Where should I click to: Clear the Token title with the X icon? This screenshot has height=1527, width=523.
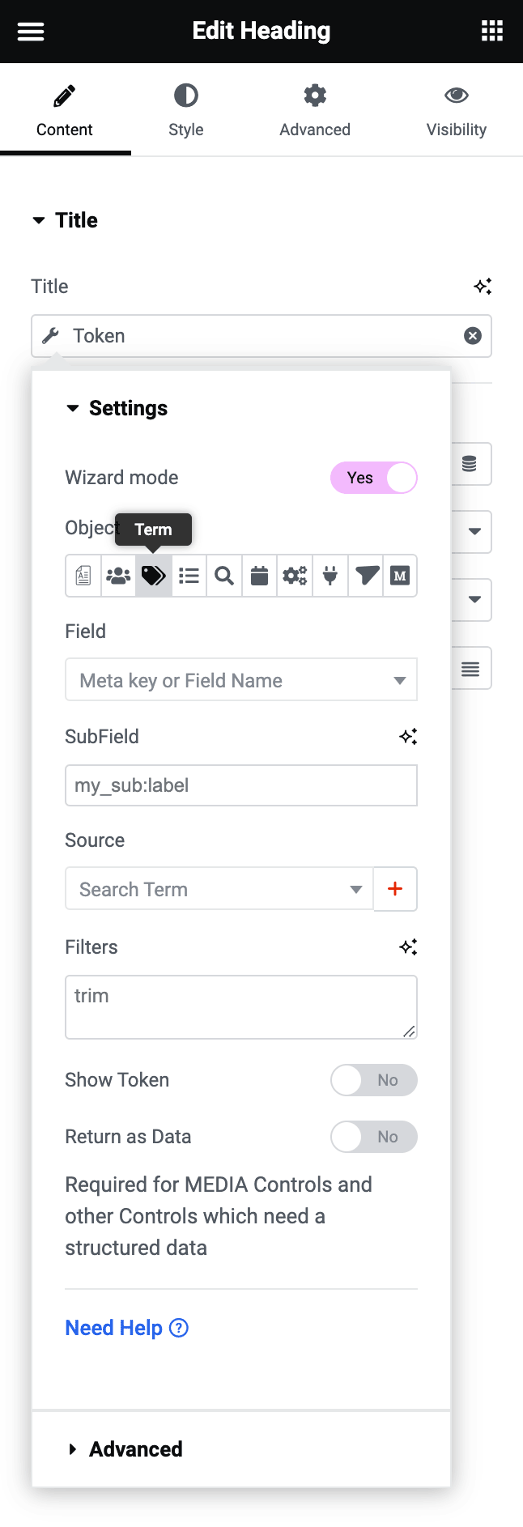[473, 336]
